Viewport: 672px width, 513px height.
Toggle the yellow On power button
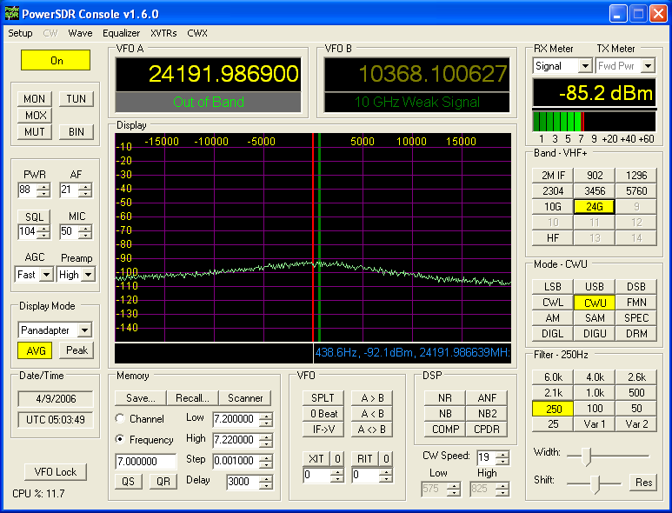(56, 60)
